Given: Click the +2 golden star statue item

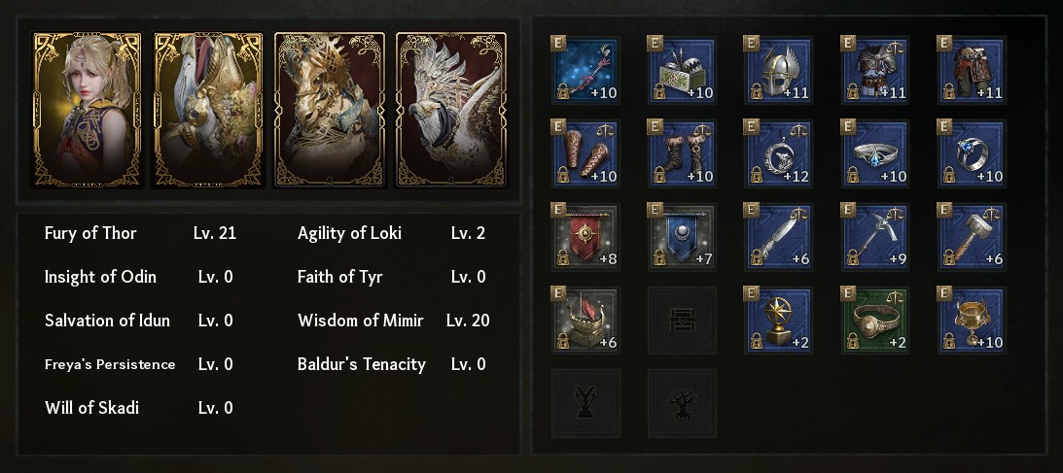Looking at the screenshot, I should [778, 321].
